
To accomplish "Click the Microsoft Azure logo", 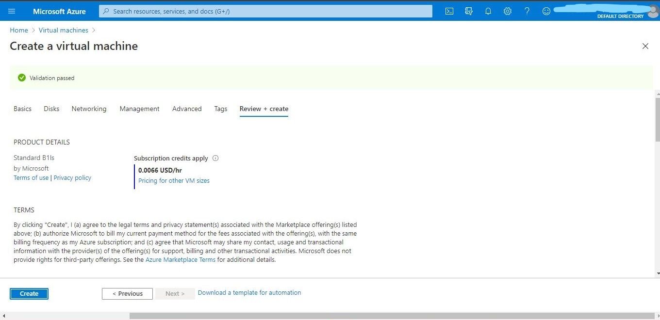I will [x=59, y=11].
